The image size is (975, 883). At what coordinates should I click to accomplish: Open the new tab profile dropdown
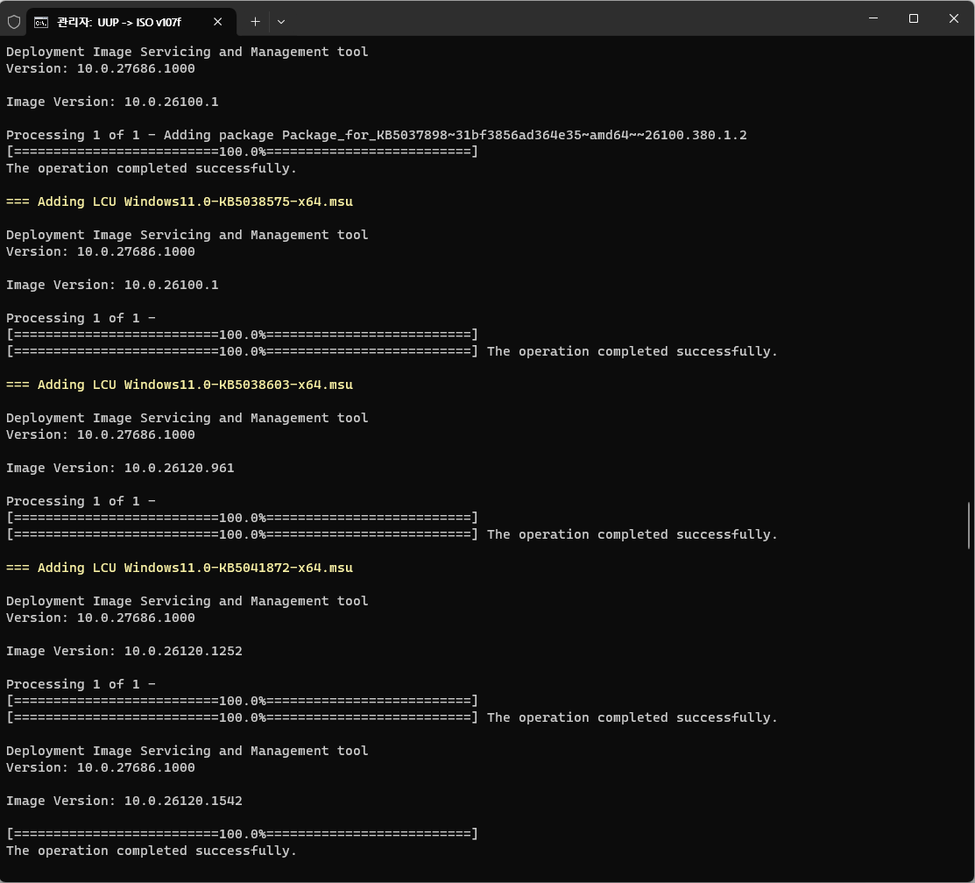tap(281, 22)
